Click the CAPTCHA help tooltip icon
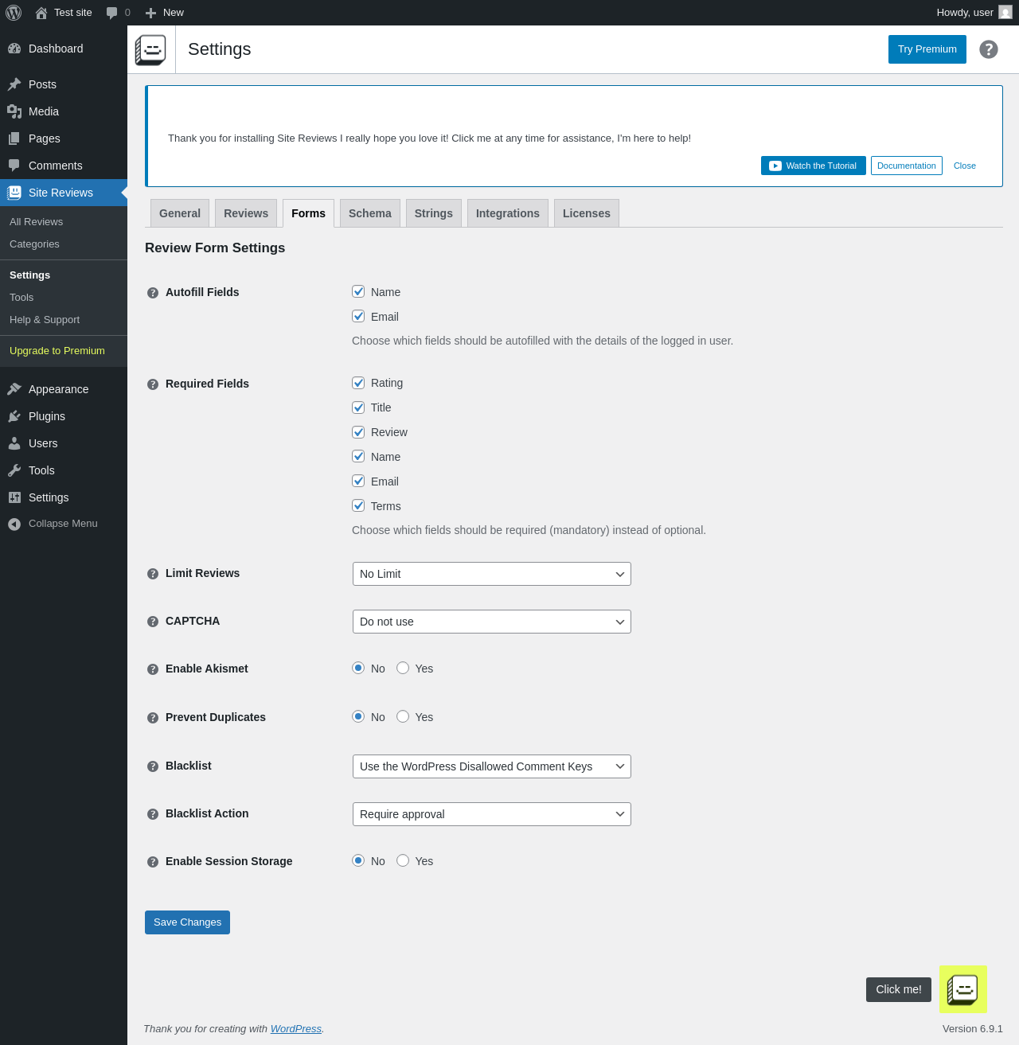 (153, 622)
